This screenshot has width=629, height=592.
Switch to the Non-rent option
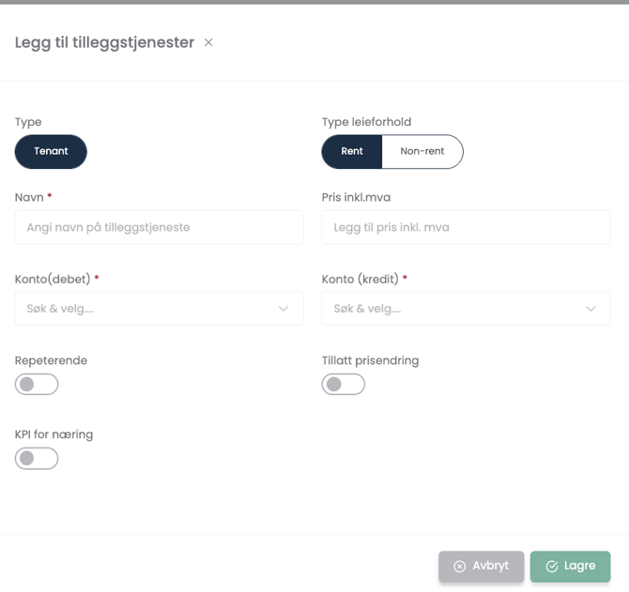(x=422, y=151)
